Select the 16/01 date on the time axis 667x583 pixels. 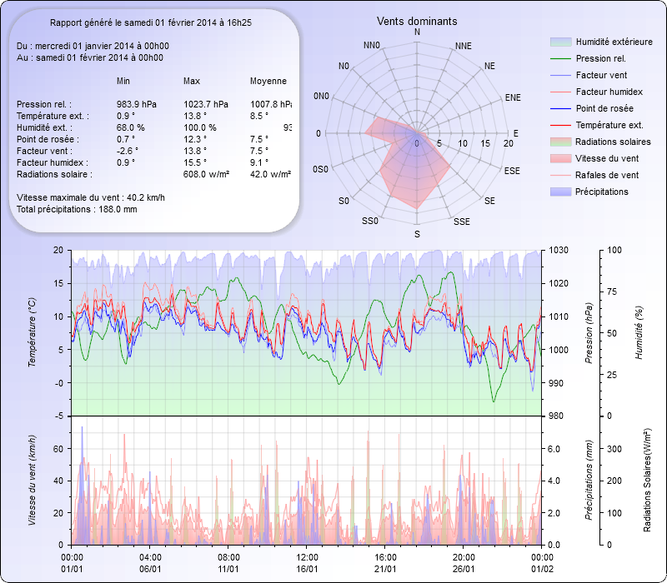coord(307,569)
